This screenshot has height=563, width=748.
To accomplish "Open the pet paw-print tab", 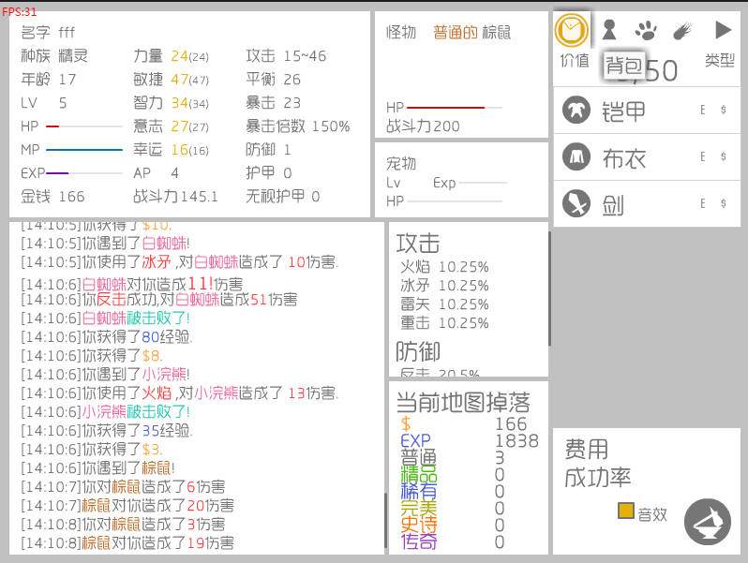I will 646,30.
